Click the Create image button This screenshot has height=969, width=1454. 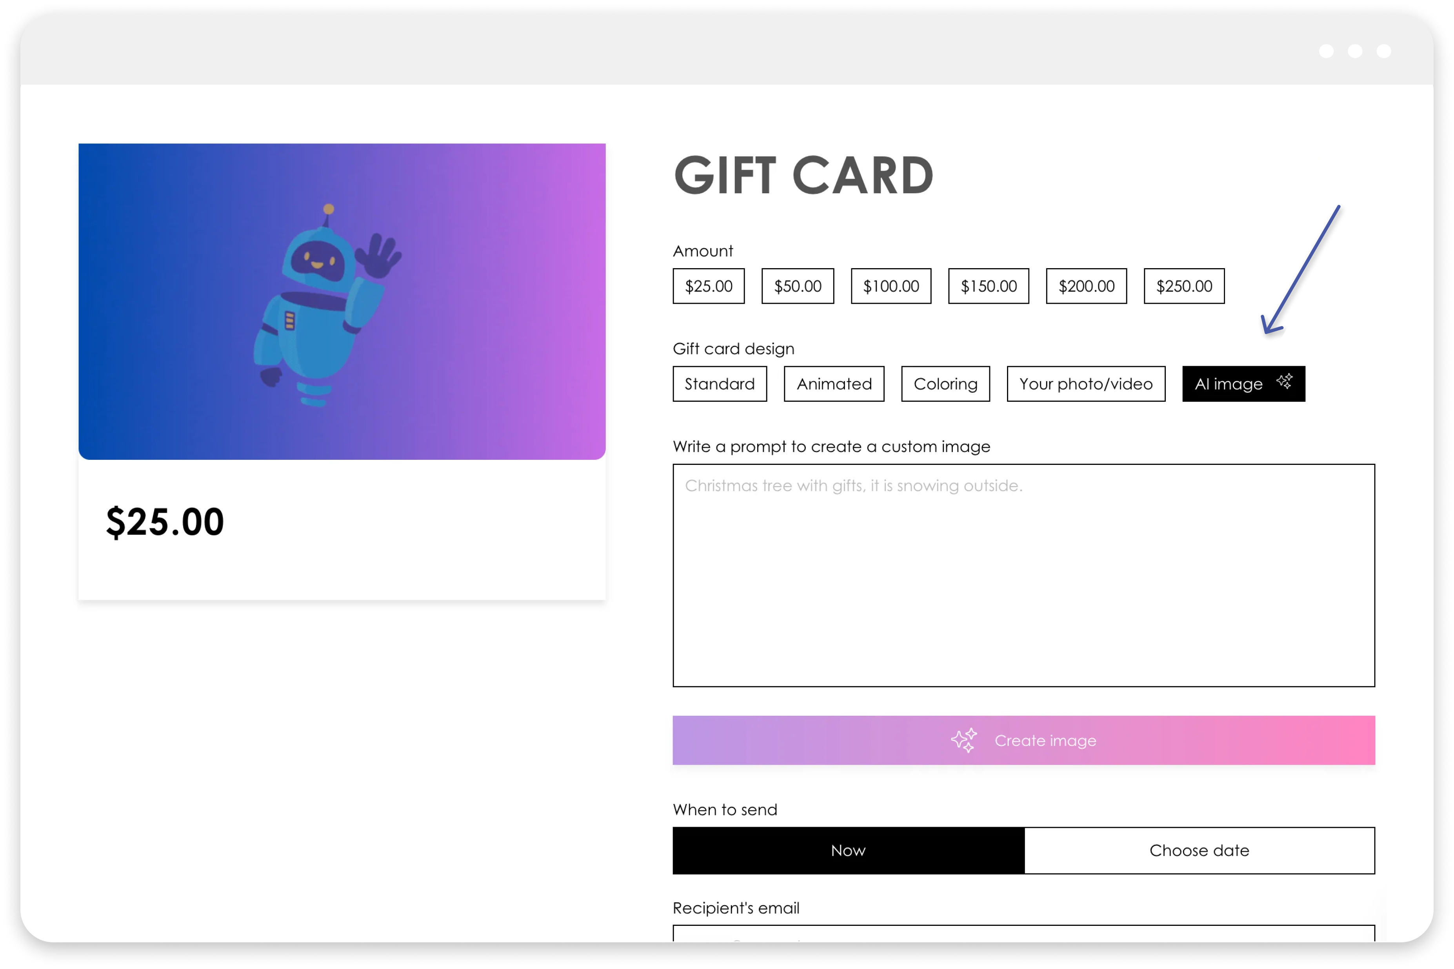[1024, 740]
